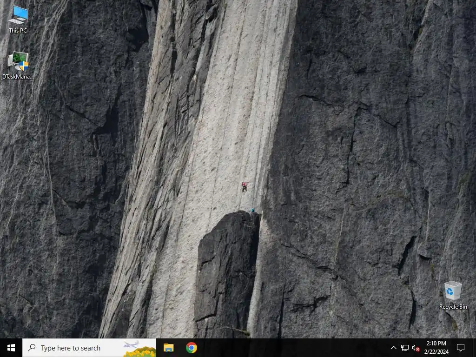Viewport: 476px width, 357px height.
Task: Show hidden system tray icons
Action: [393, 348]
